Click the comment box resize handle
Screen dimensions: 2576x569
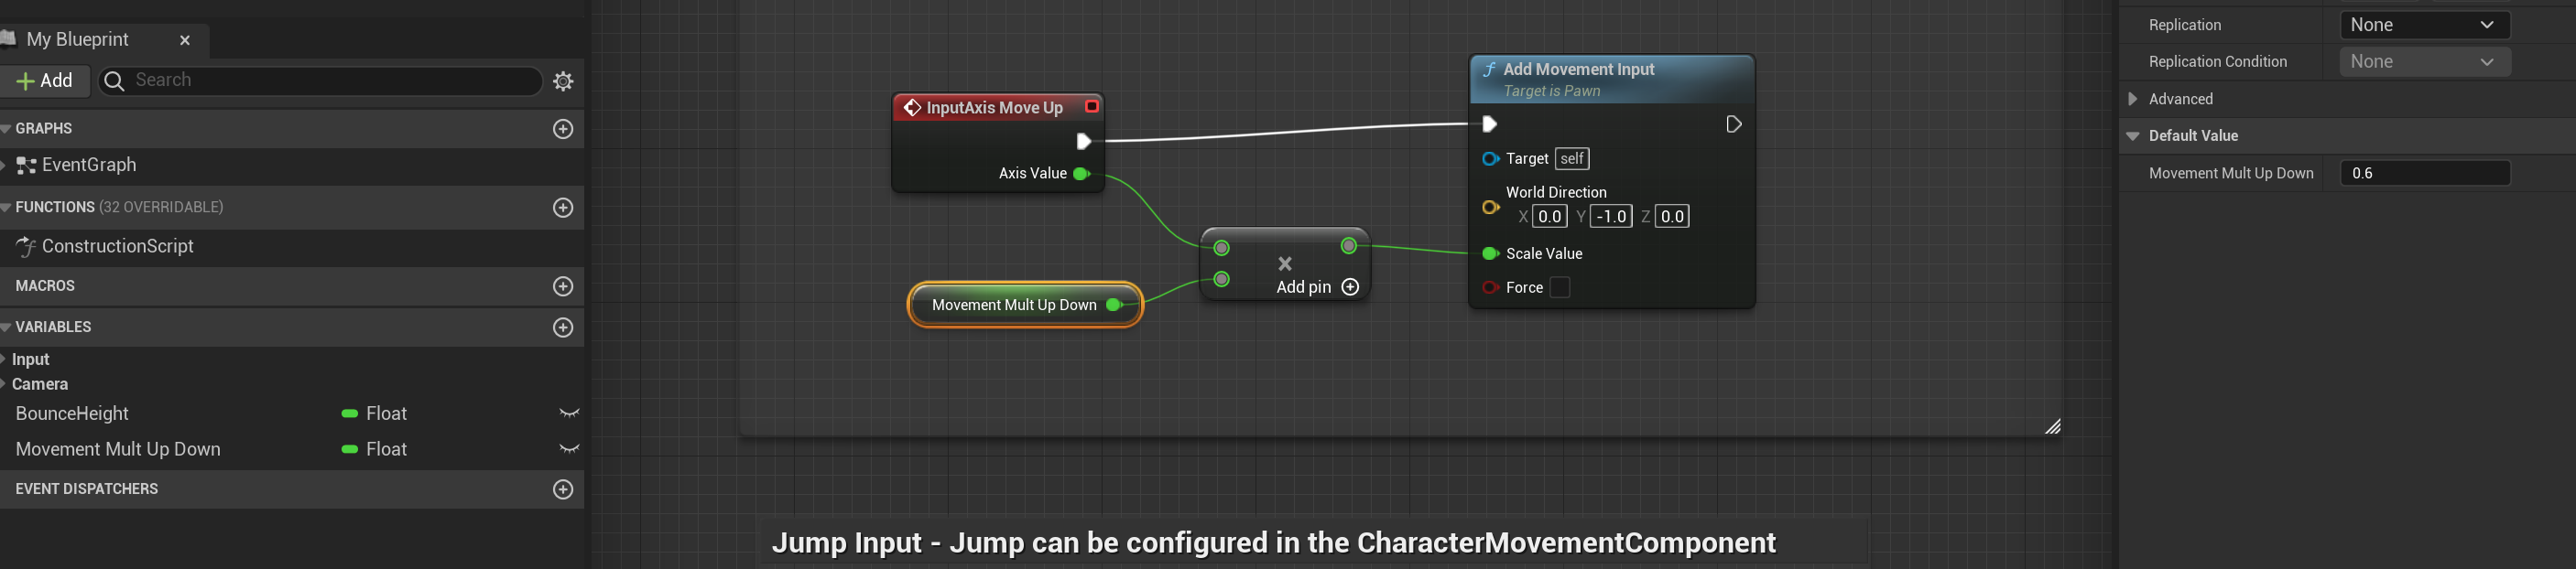[2052, 426]
